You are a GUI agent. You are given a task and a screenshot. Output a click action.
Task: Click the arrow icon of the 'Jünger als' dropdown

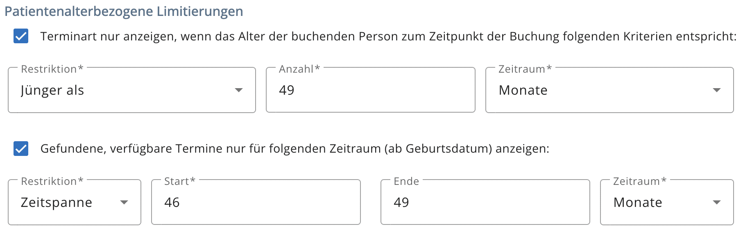tap(239, 90)
